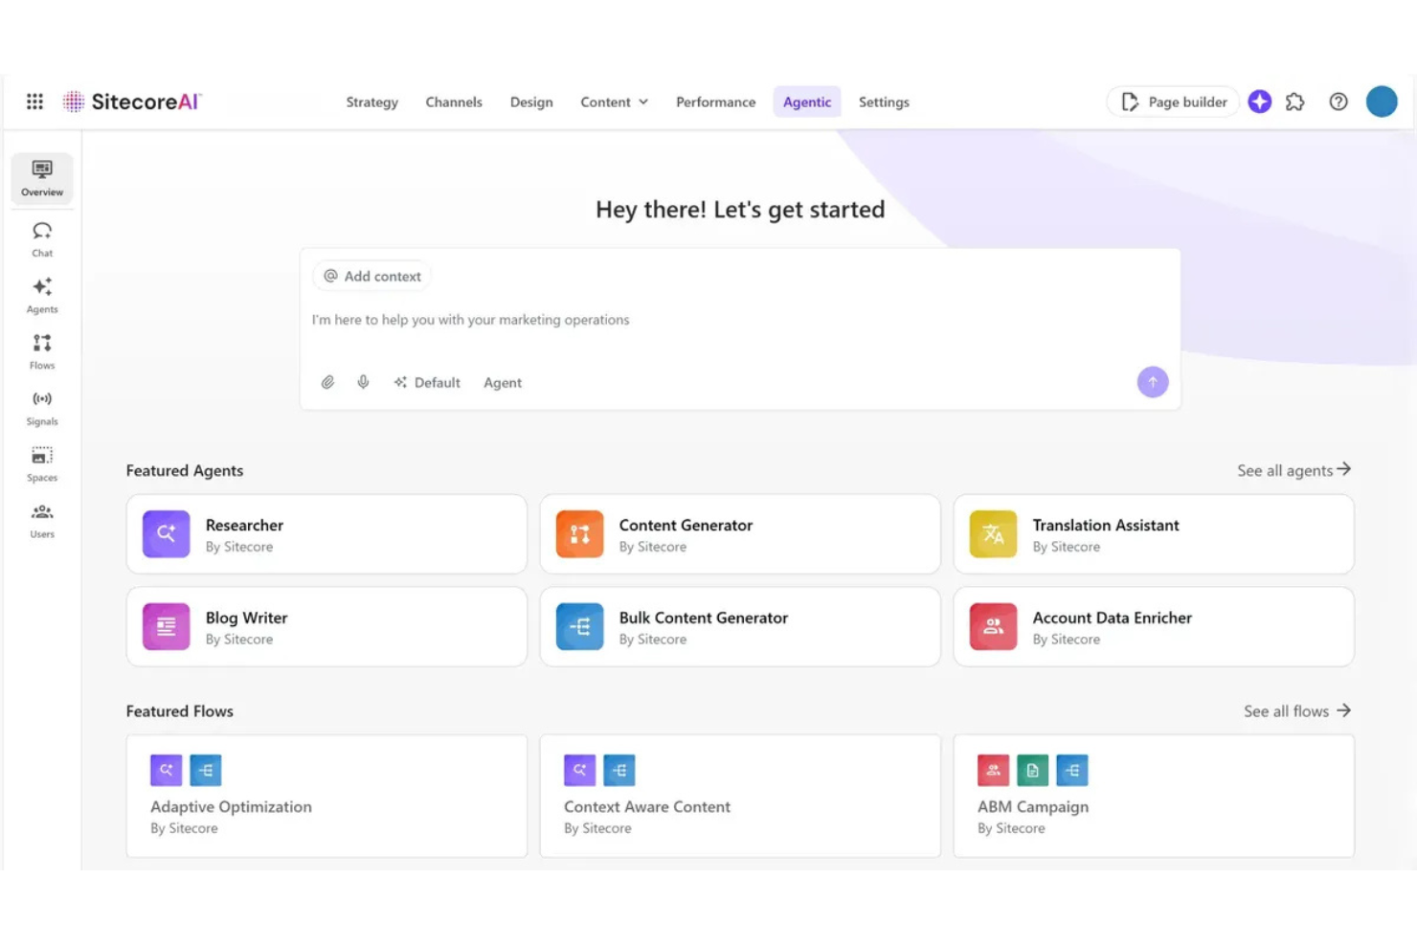Open the Researcher agent card

326,534
